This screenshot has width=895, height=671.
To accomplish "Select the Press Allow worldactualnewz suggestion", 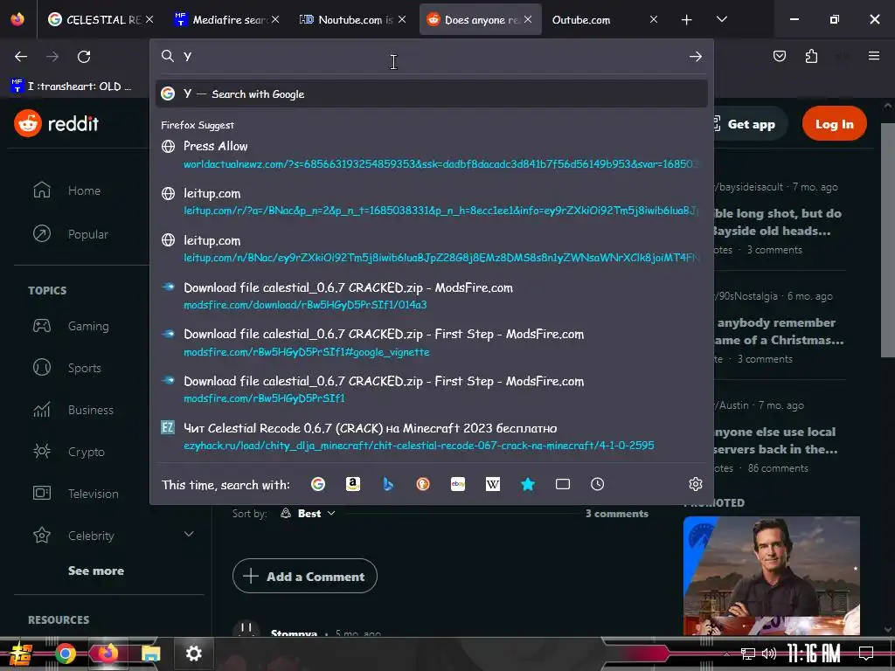I will point(432,155).
